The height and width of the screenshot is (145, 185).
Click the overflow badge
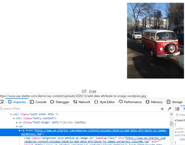pos(80,123)
